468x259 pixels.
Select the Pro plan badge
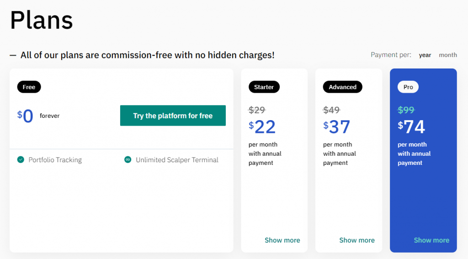[408, 87]
